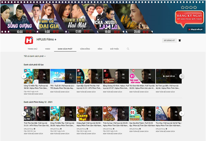
Task: Open 'Chàng Ngố' playlist thumbnail
Action: [89, 113]
